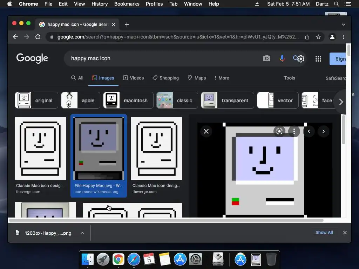Apply the 'face' filter chip
Image resolution: width=359 pixels, height=269 pixels.
coord(319,100)
